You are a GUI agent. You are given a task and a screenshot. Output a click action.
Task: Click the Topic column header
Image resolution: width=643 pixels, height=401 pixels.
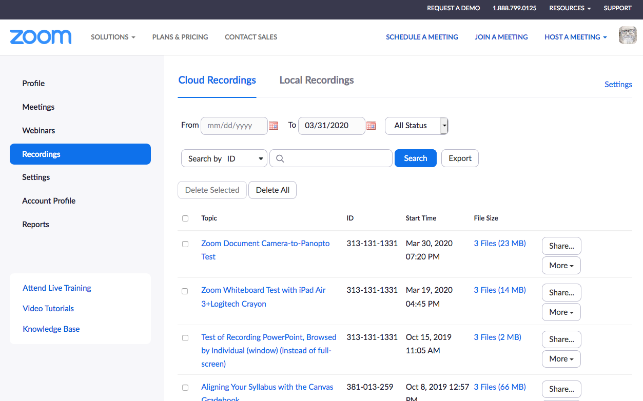209,218
